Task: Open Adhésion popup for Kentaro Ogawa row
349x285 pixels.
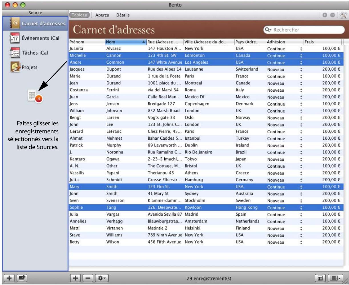Action: coord(301,159)
